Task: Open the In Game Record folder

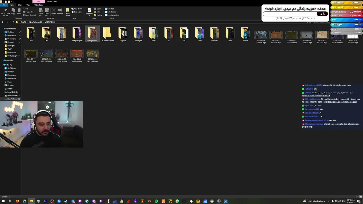Action: click(x=108, y=35)
